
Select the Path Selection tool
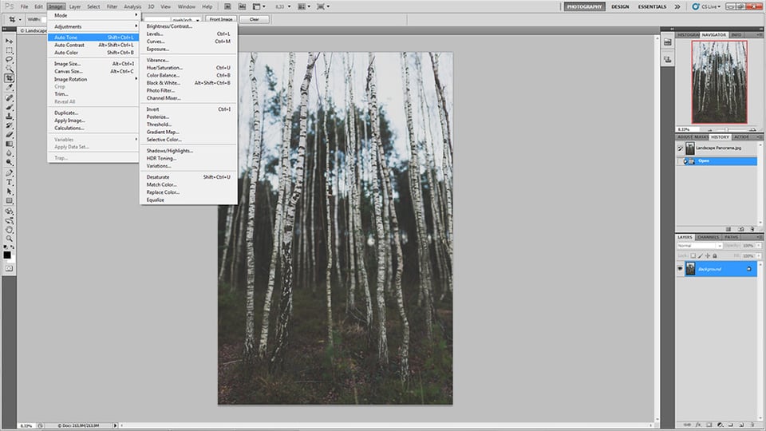(9, 192)
